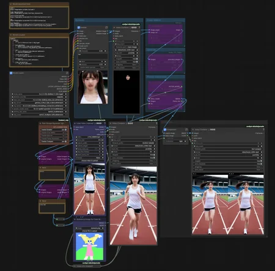Open the format dropdown on Detailer Video Combine
275x271 pixels.
(127, 50)
